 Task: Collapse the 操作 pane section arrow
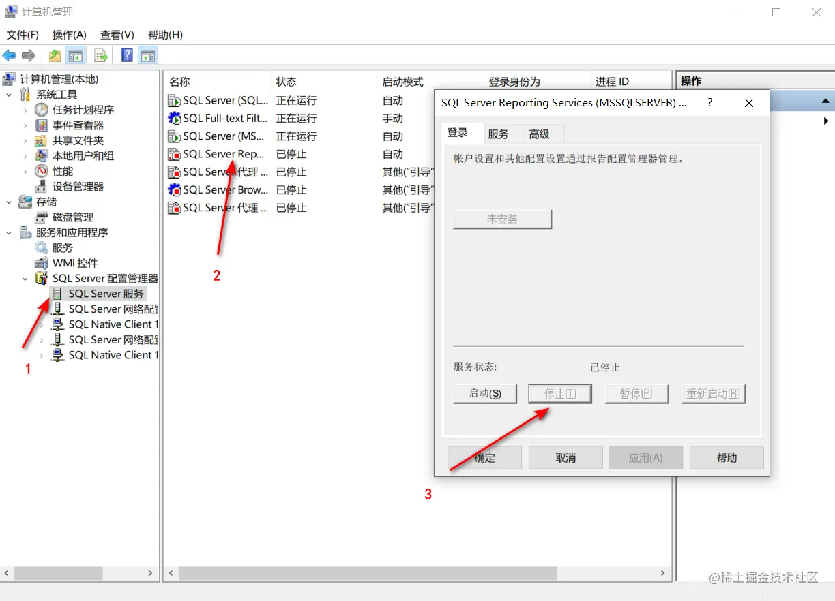point(825,101)
